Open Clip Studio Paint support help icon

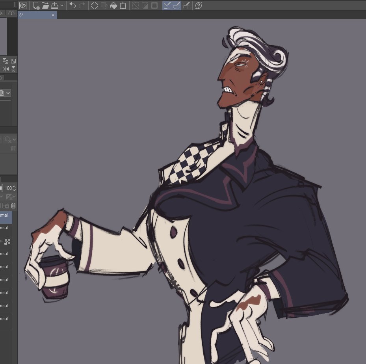199,6
